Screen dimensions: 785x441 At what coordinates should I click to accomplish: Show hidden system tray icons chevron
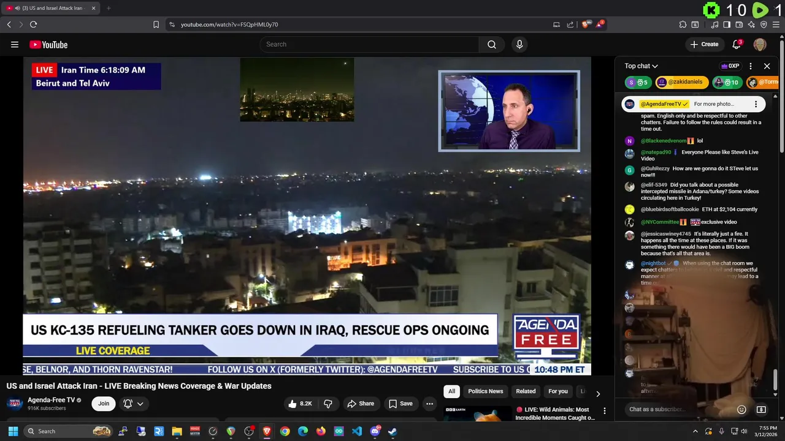coord(695,431)
